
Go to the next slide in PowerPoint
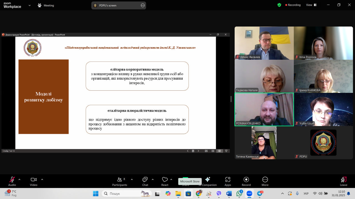198,151
